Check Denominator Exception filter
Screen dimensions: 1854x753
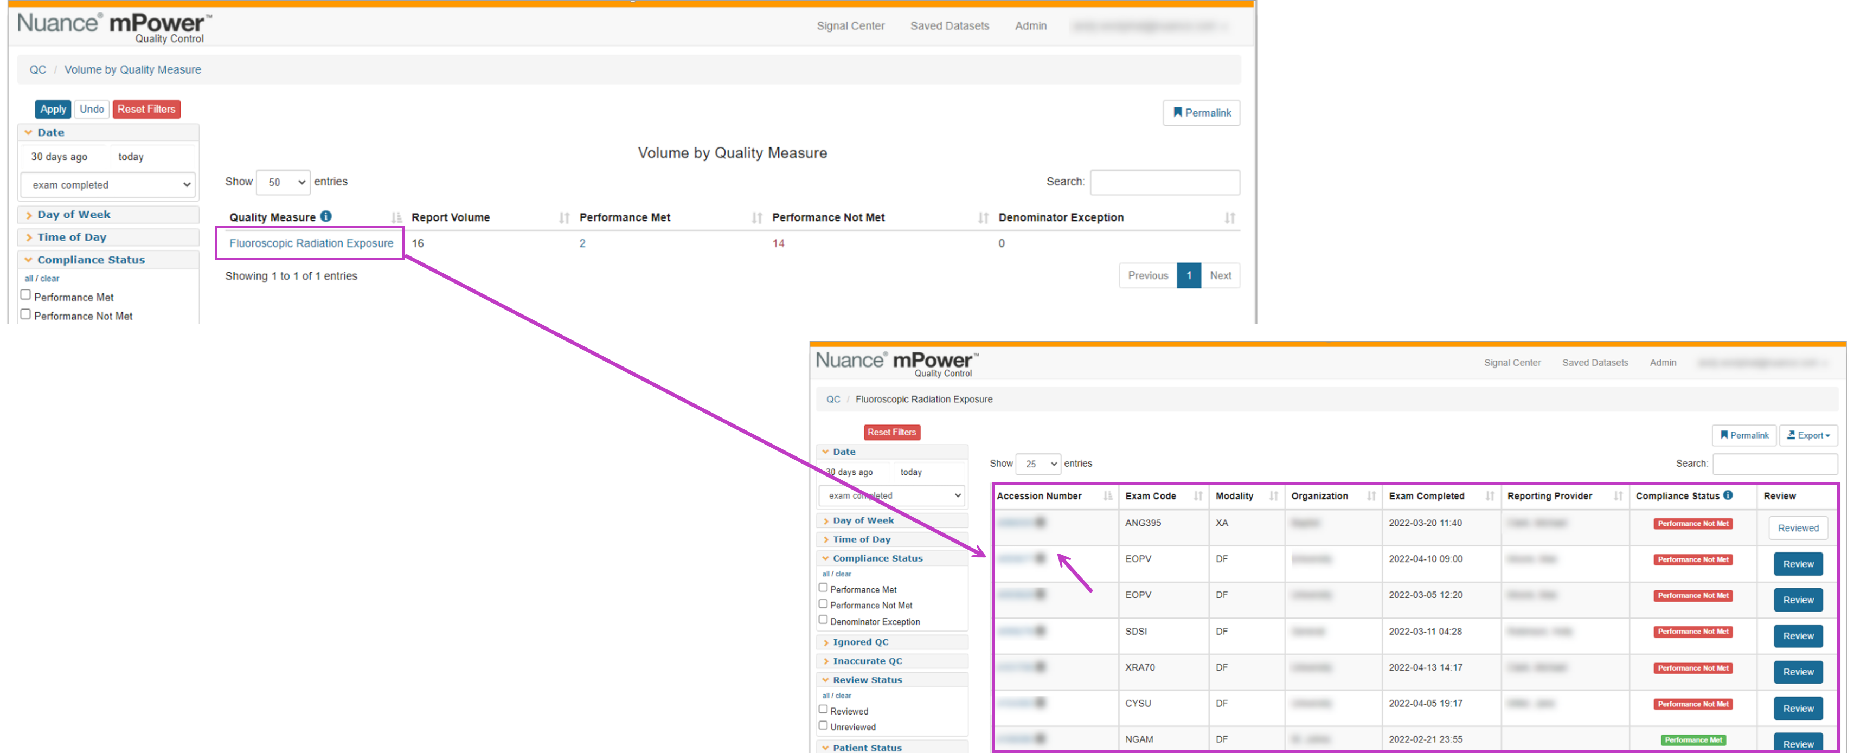(x=823, y=620)
